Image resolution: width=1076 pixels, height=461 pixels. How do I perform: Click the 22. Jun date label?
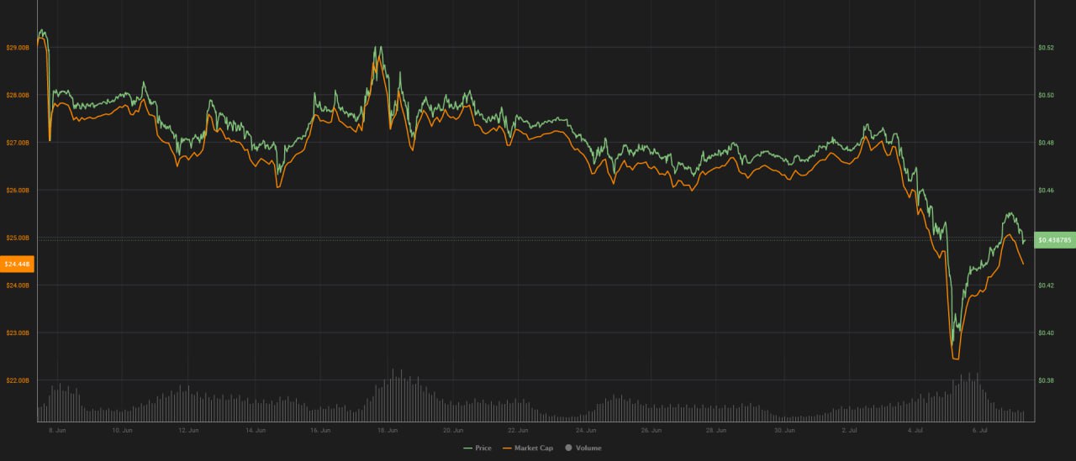tap(520, 430)
